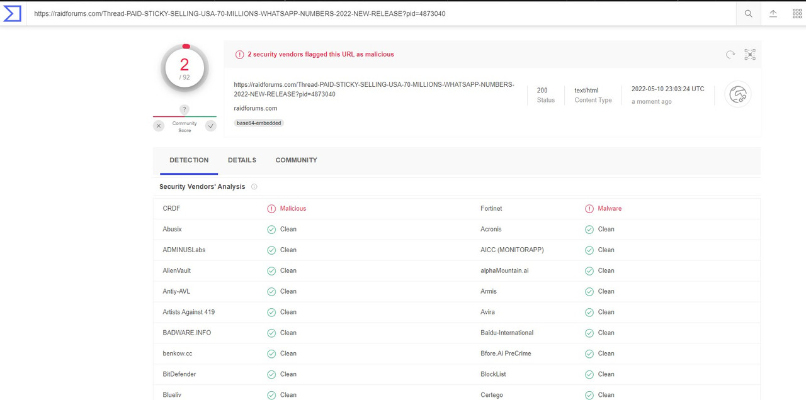Click the BitDefender clean check icon
The height and width of the screenshot is (400, 806).
click(x=271, y=375)
